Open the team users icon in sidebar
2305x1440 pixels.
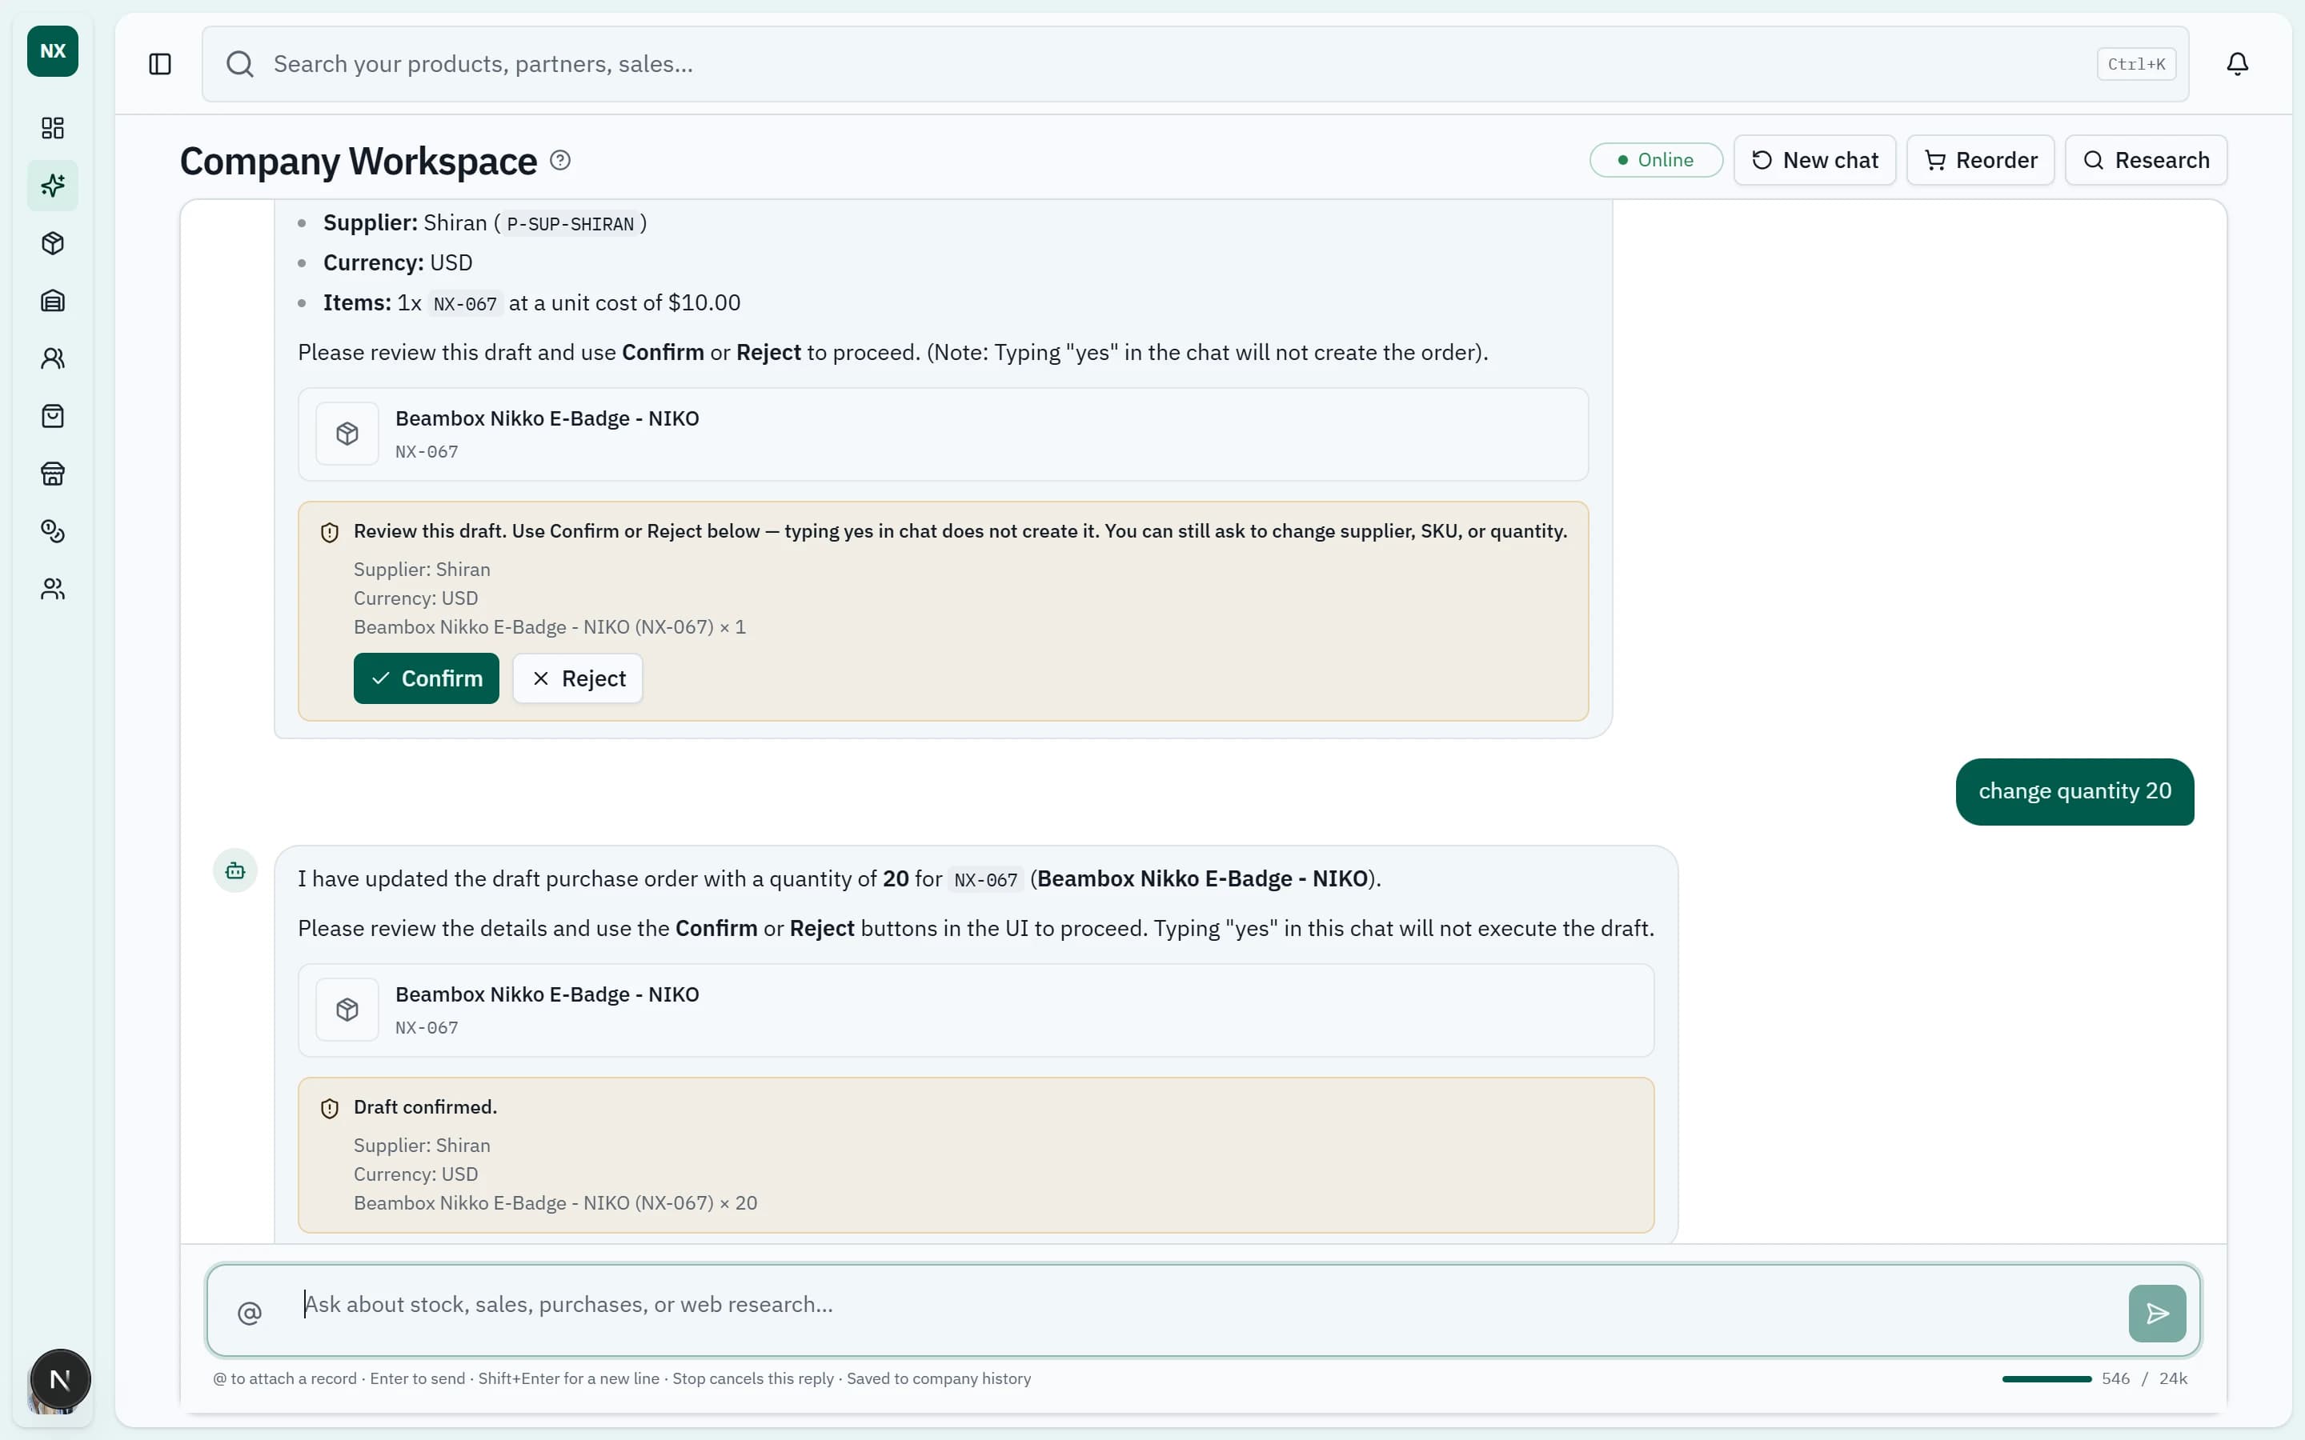pos(52,589)
